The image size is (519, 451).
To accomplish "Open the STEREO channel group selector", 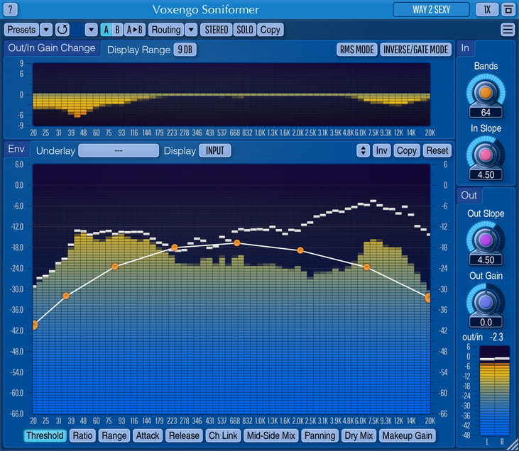I will pyautogui.click(x=216, y=30).
